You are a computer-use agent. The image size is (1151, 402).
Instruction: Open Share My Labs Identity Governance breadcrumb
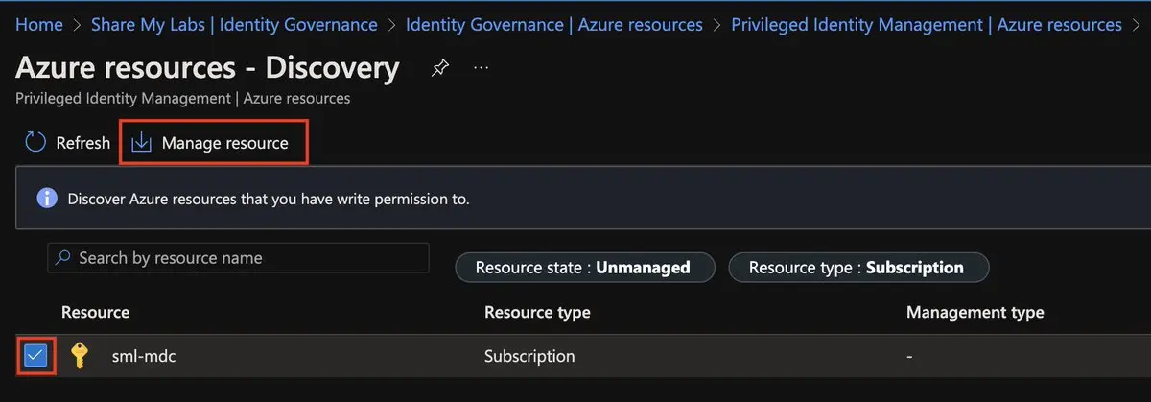pyautogui.click(x=233, y=24)
